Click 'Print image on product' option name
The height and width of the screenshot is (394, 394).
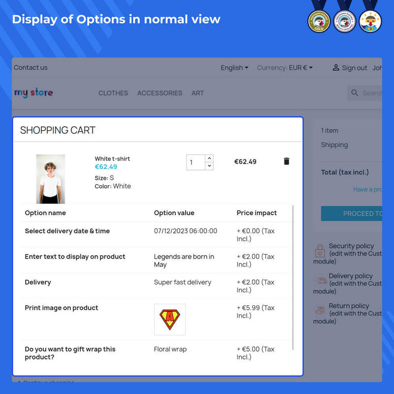[61, 308]
